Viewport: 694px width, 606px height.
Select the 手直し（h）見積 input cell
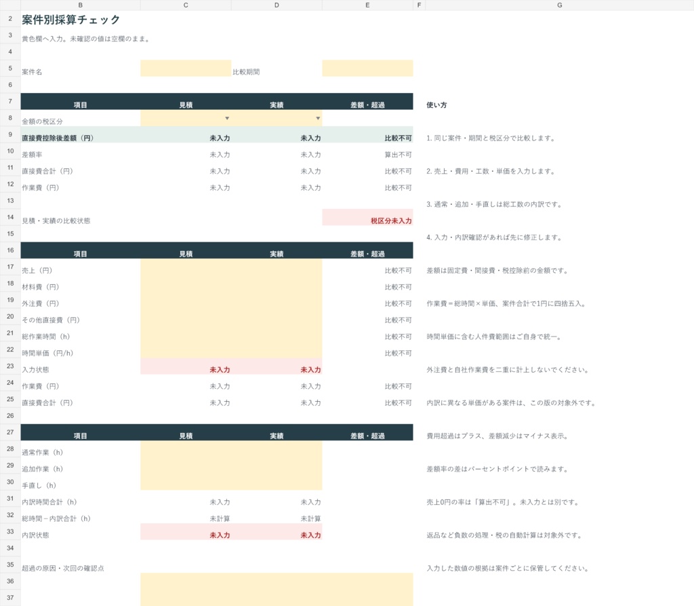click(x=186, y=482)
